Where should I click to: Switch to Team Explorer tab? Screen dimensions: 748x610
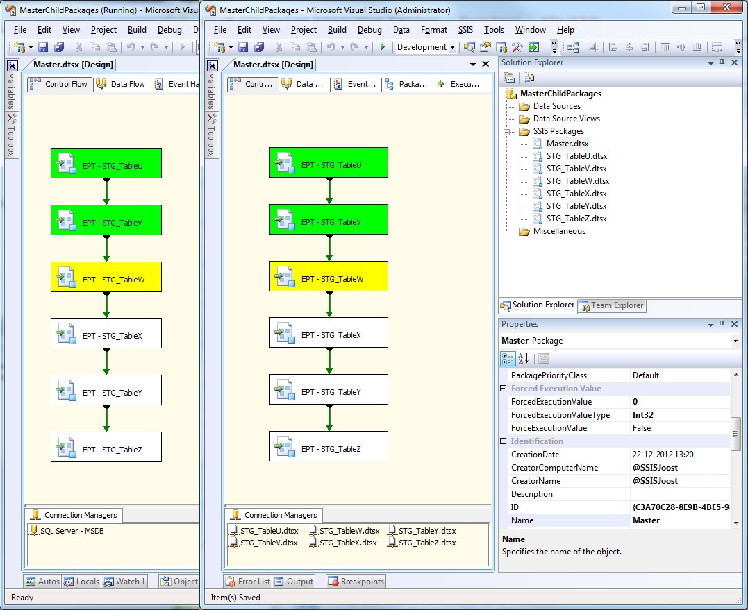click(x=612, y=305)
